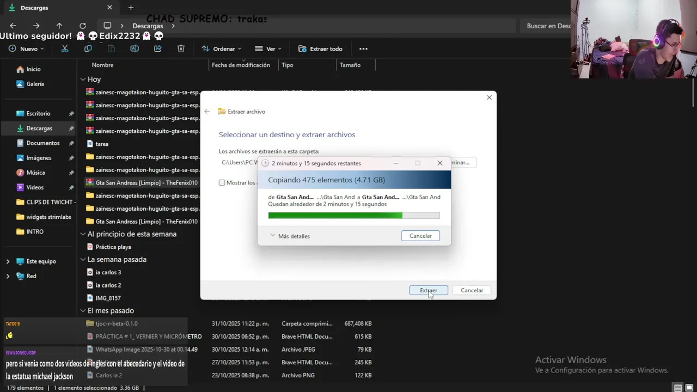Switch to large thumbnails view icon
The image size is (697, 392).
[689, 388]
